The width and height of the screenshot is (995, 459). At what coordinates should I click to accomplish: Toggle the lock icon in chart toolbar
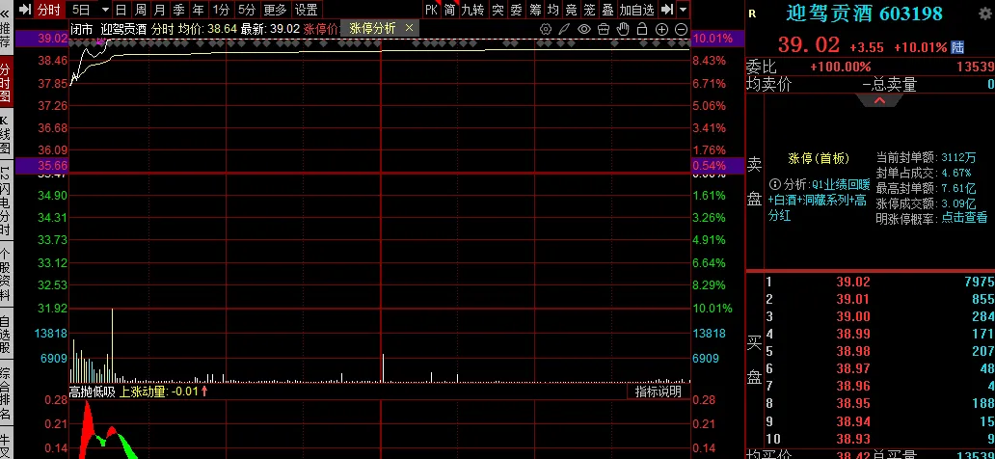coord(641,29)
